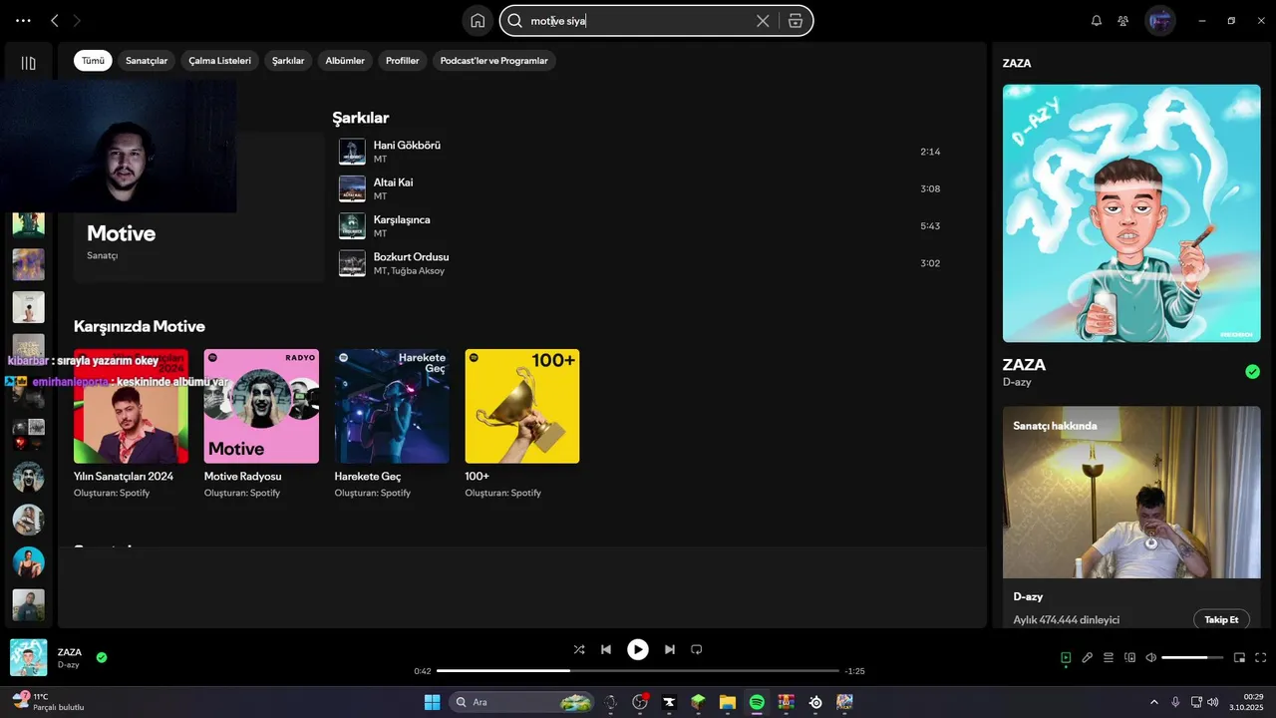
Task: Select Podcast'ler ve Programlar filter
Action: point(494,61)
